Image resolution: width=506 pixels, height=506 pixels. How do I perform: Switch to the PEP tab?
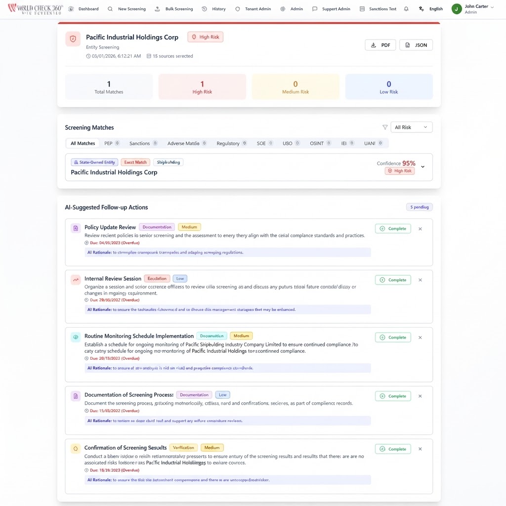point(112,143)
